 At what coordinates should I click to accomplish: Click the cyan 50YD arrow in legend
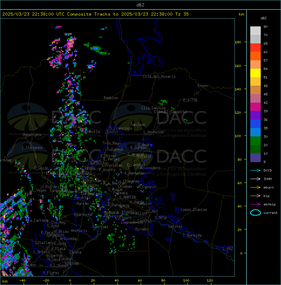255,170
